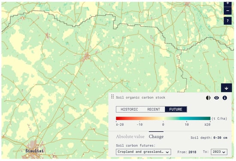
Task: Select the FUTURE period
Action: 176,109
